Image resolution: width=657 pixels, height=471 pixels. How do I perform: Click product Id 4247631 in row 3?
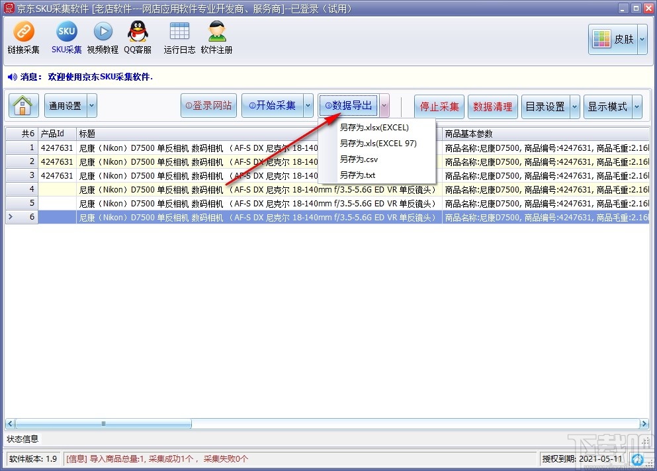pos(57,175)
